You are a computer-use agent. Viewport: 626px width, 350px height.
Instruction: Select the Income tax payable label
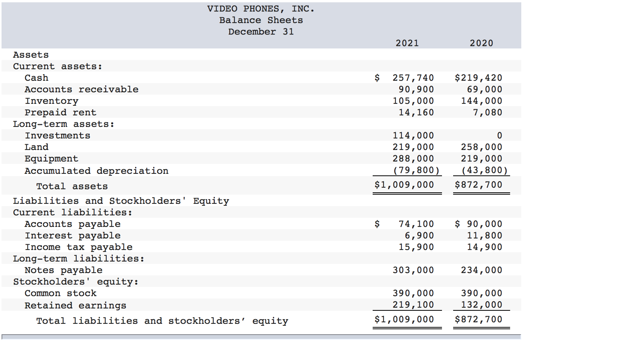pyautogui.click(x=79, y=247)
